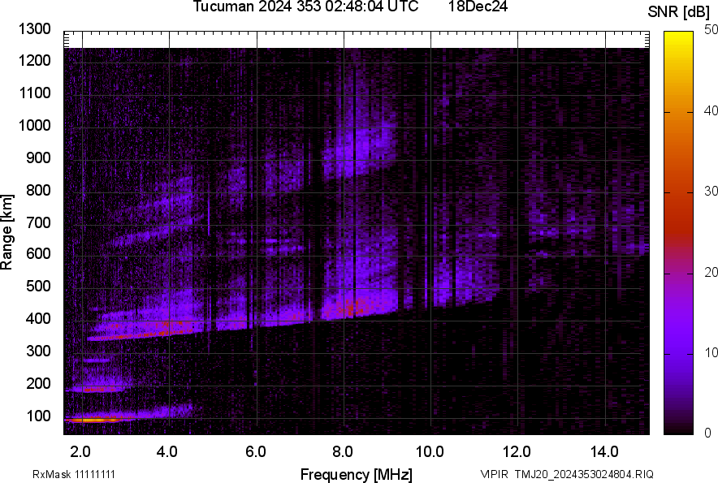Click the '300' range tick label
Image resolution: width=718 pixels, height=483 pixels.
click(x=38, y=351)
